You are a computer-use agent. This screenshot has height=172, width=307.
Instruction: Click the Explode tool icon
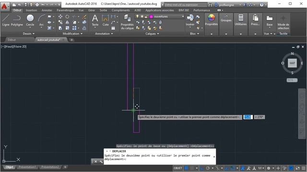(84, 22)
